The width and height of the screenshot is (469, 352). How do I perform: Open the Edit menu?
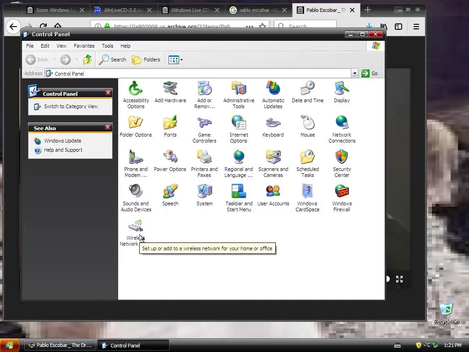[45, 46]
